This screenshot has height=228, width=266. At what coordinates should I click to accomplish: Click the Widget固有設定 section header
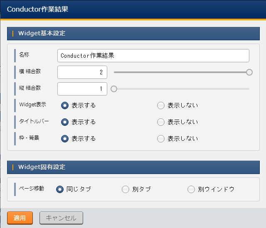(133, 167)
